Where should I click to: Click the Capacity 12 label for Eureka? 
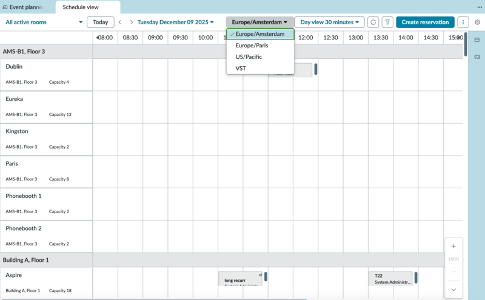(x=60, y=114)
